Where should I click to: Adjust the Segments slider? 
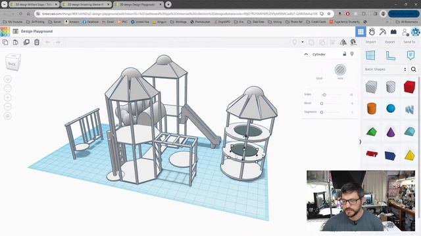pos(322,112)
